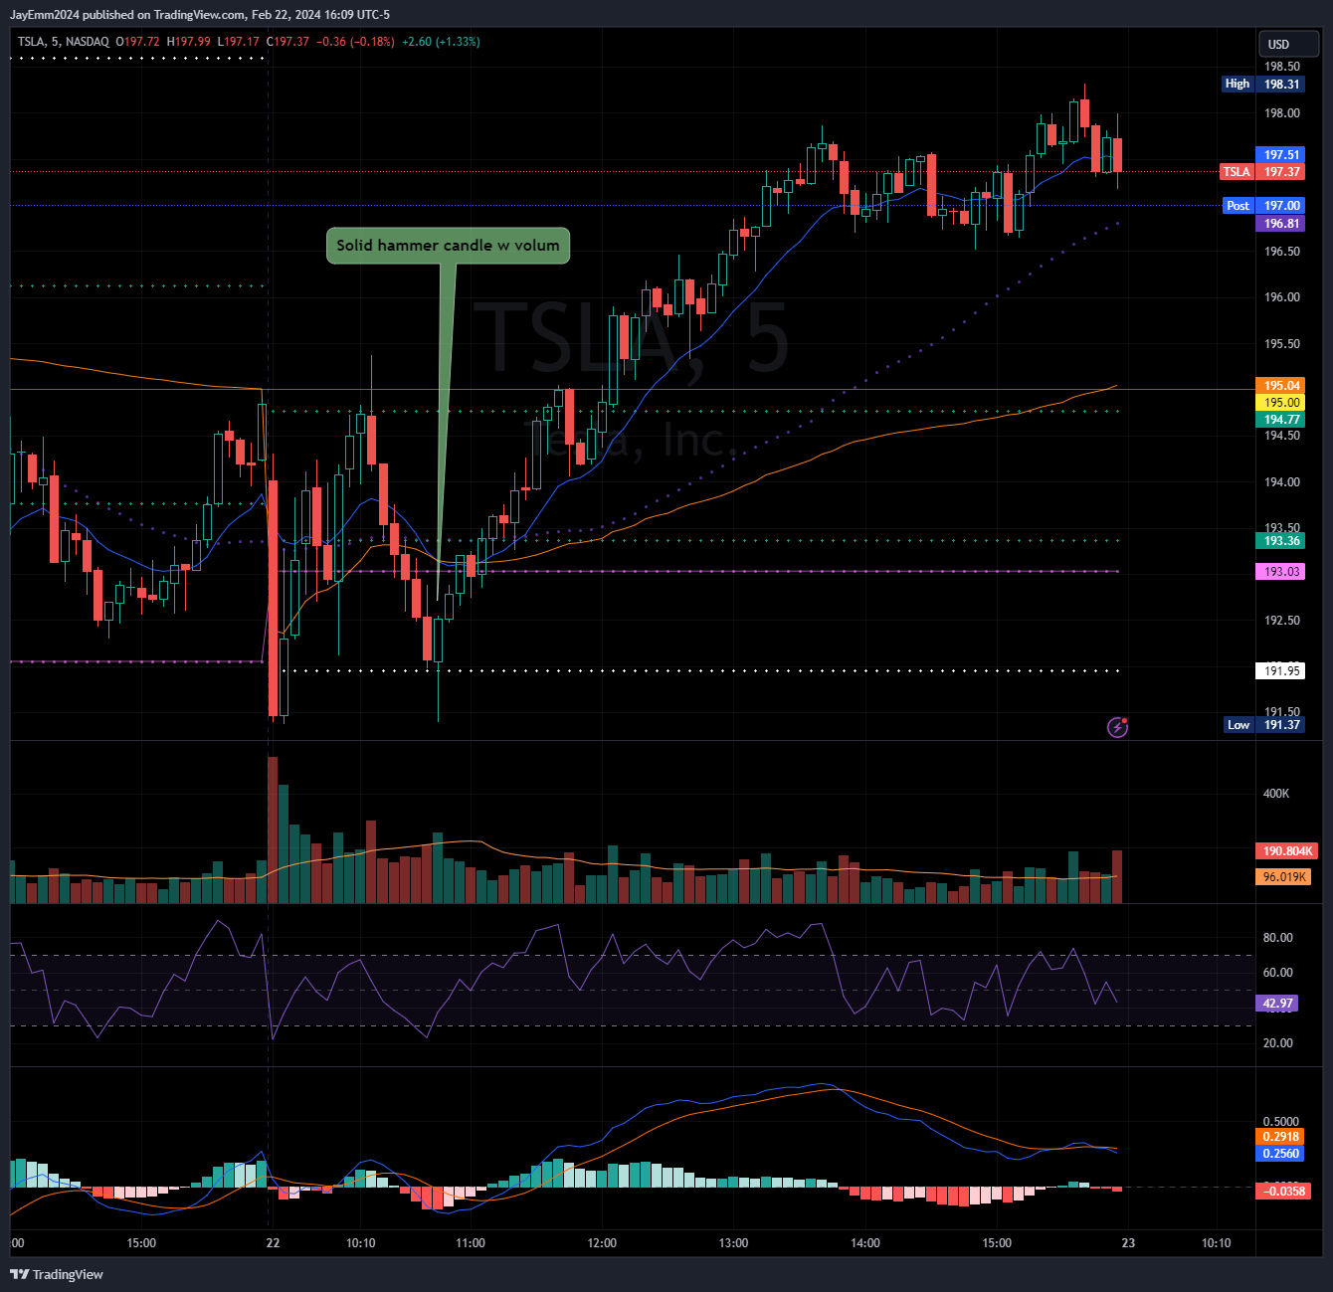Screen dimensions: 1333x1292
Task: Click the High 198.31 price label
Action: point(1262,85)
